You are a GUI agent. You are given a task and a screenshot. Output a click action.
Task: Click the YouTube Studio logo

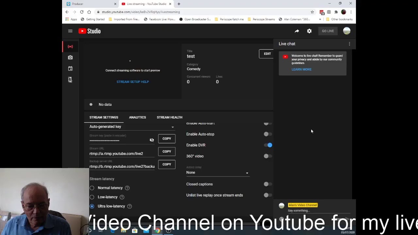click(89, 31)
